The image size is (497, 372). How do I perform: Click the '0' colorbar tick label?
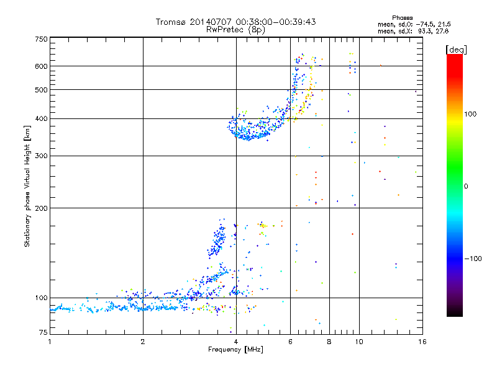coord(466,187)
